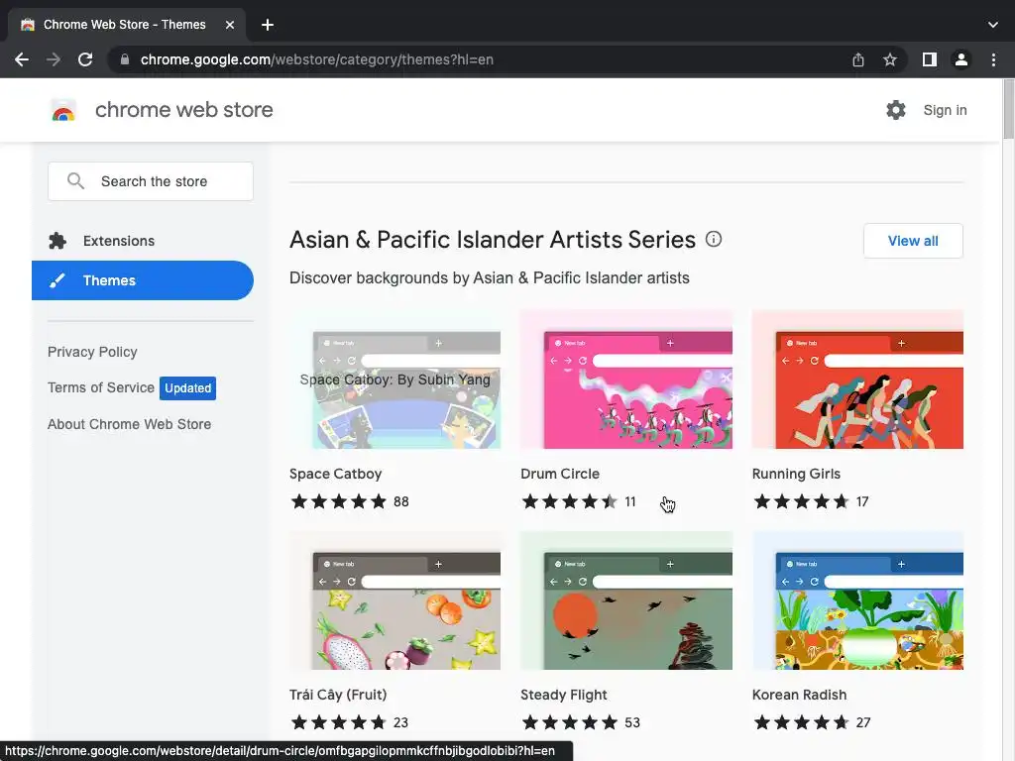Click the Chrome Web Store rainbow logo
1015x761 pixels.
tap(63, 110)
